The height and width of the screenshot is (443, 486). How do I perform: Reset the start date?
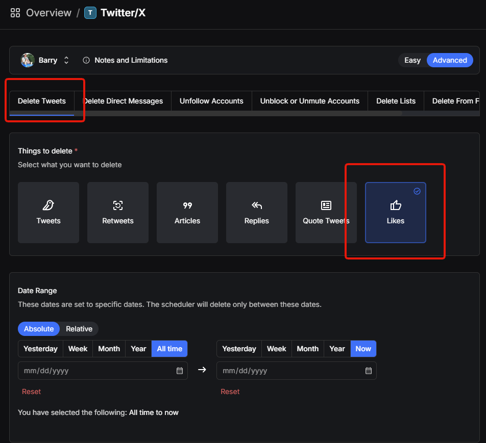pyautogui.click(x=31, y=392)
